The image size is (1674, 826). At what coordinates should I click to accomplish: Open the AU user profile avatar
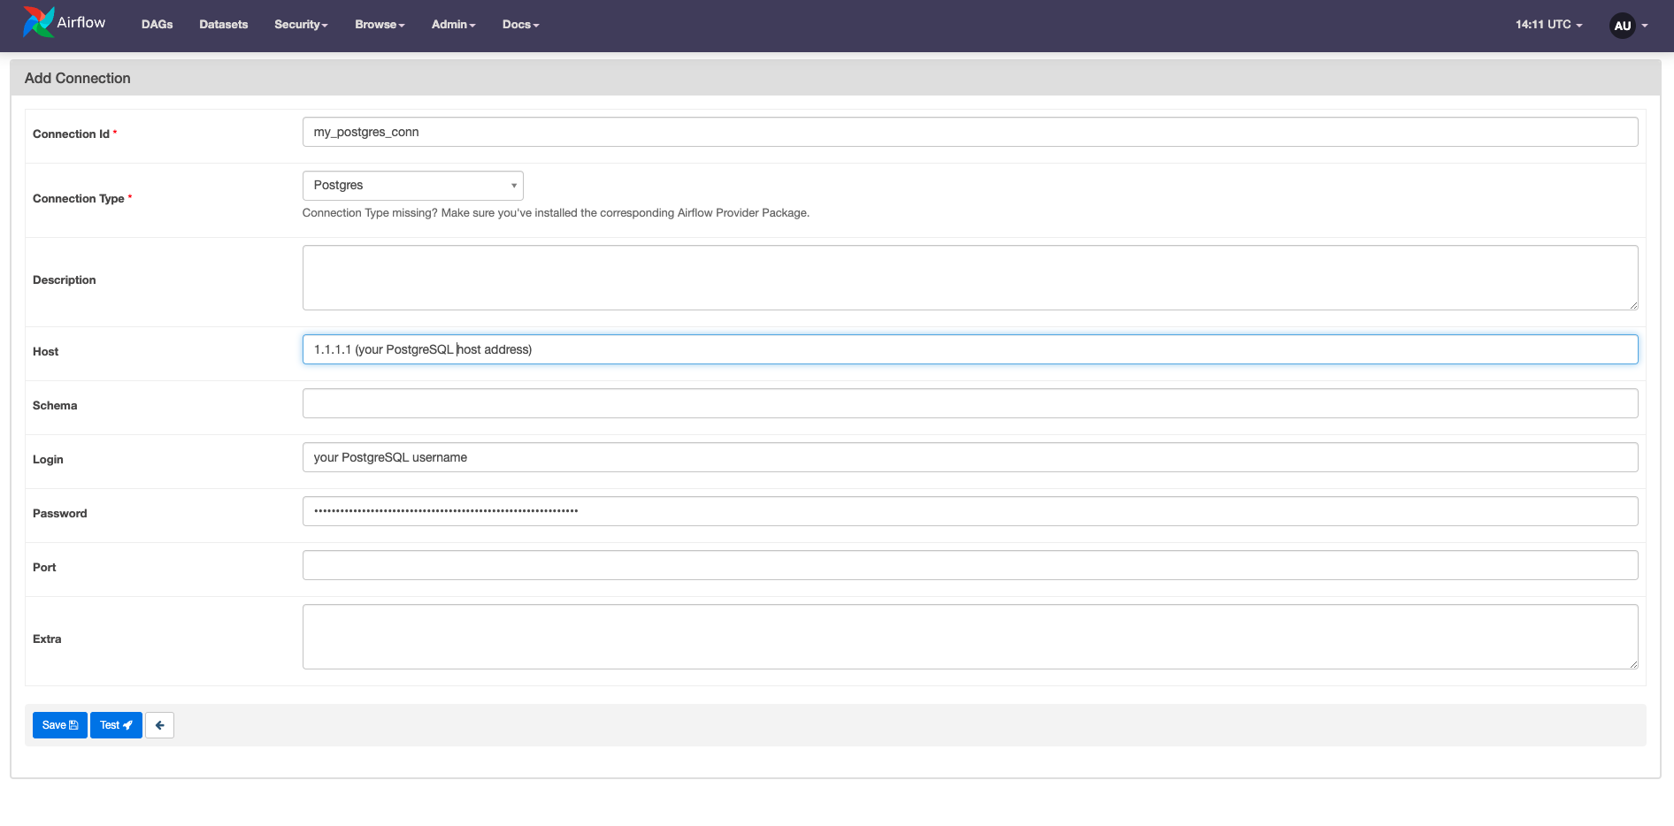[x=1623, y=25]
